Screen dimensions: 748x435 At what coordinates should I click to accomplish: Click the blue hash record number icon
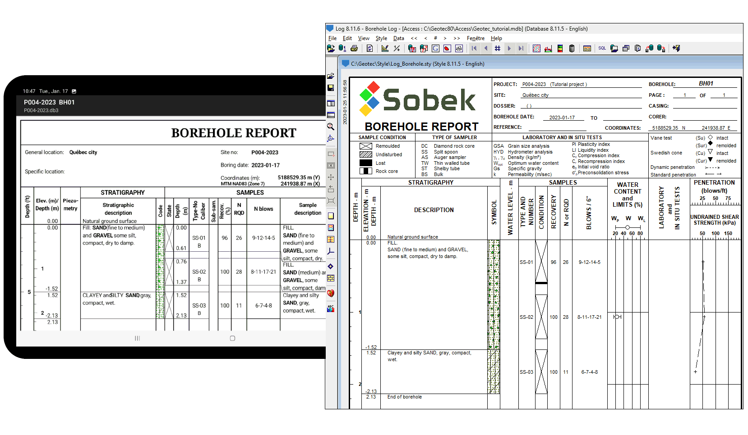coord(498,48)
